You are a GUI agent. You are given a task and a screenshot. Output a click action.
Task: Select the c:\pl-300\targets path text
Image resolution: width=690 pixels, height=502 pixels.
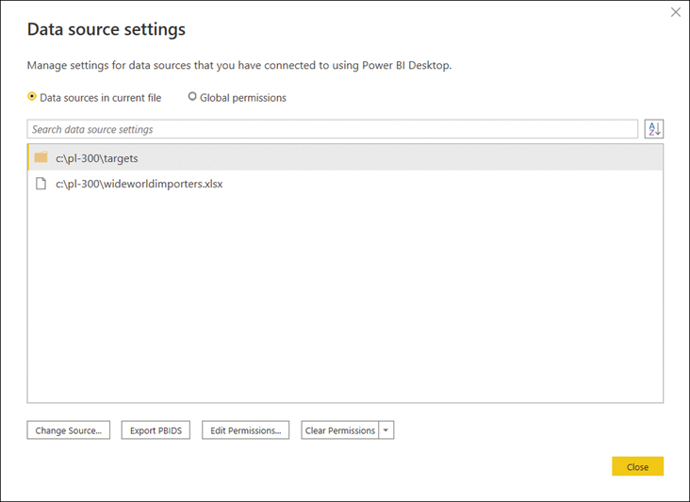[96, 158]
